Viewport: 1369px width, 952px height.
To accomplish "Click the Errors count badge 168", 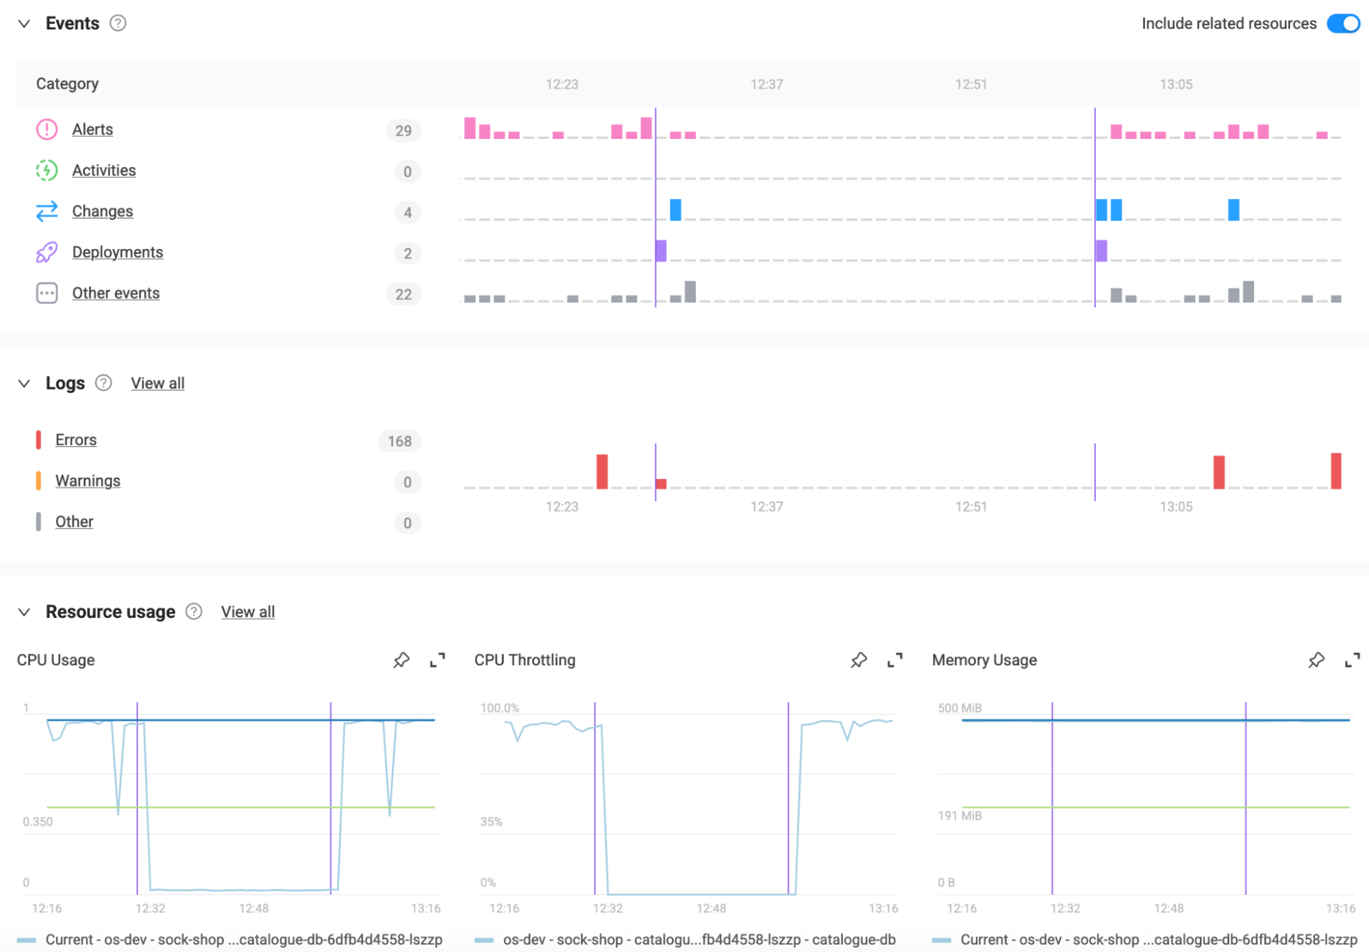I will click(x=399, y=441).
